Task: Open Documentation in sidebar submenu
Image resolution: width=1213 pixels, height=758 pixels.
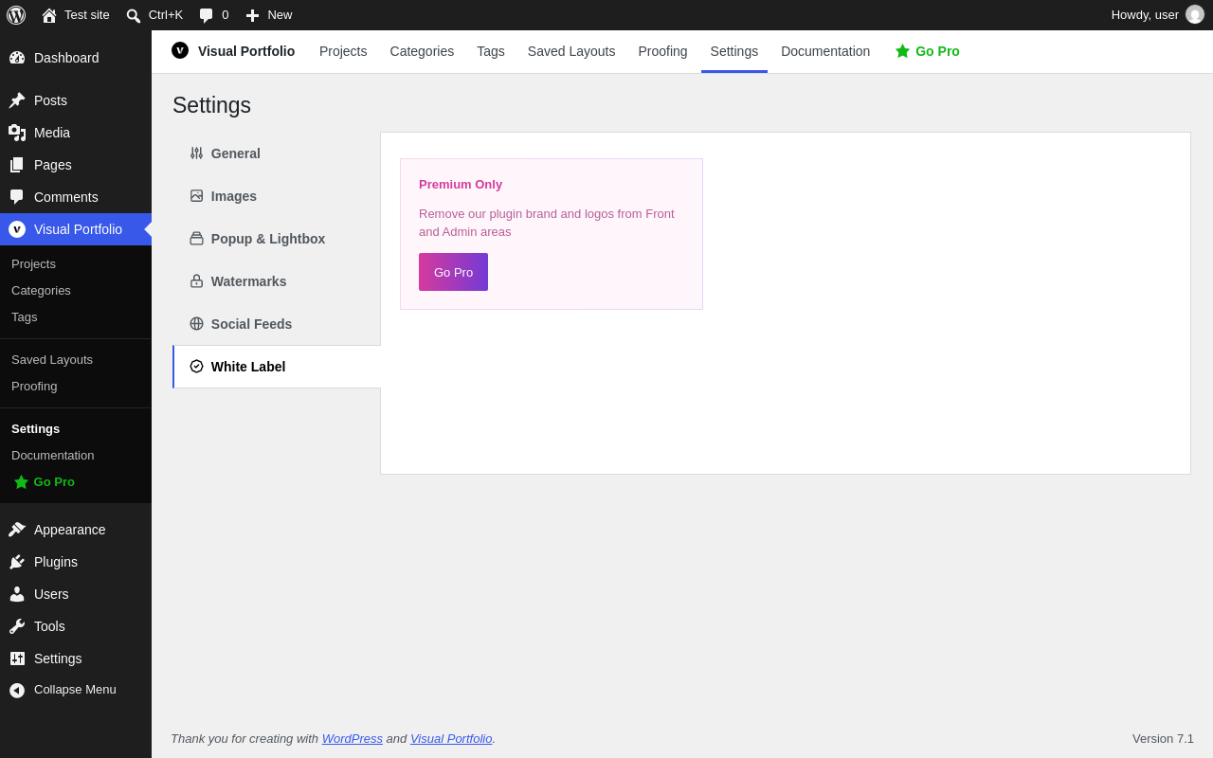Action: 76,456
